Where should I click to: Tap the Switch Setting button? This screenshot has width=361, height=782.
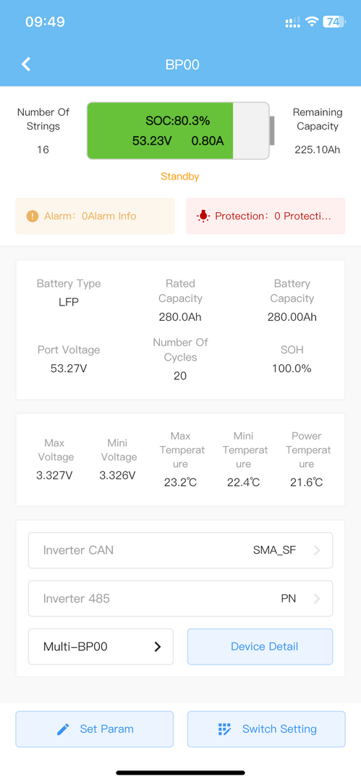tap(266, 729)
